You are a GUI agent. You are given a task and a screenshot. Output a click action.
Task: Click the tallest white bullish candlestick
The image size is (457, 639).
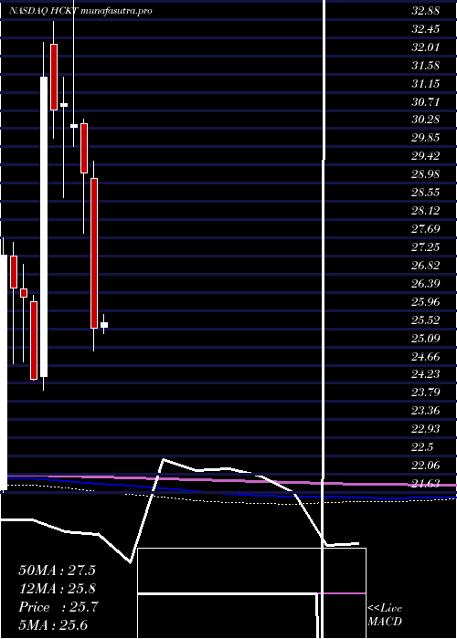click(44, 226)
